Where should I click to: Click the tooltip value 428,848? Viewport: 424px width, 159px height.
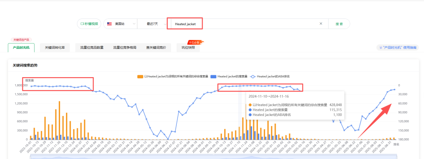[x=336, y=105]
